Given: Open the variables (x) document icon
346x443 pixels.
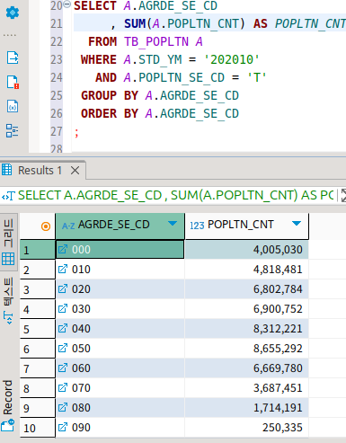Looking at the screenshot, I should 13,106.
